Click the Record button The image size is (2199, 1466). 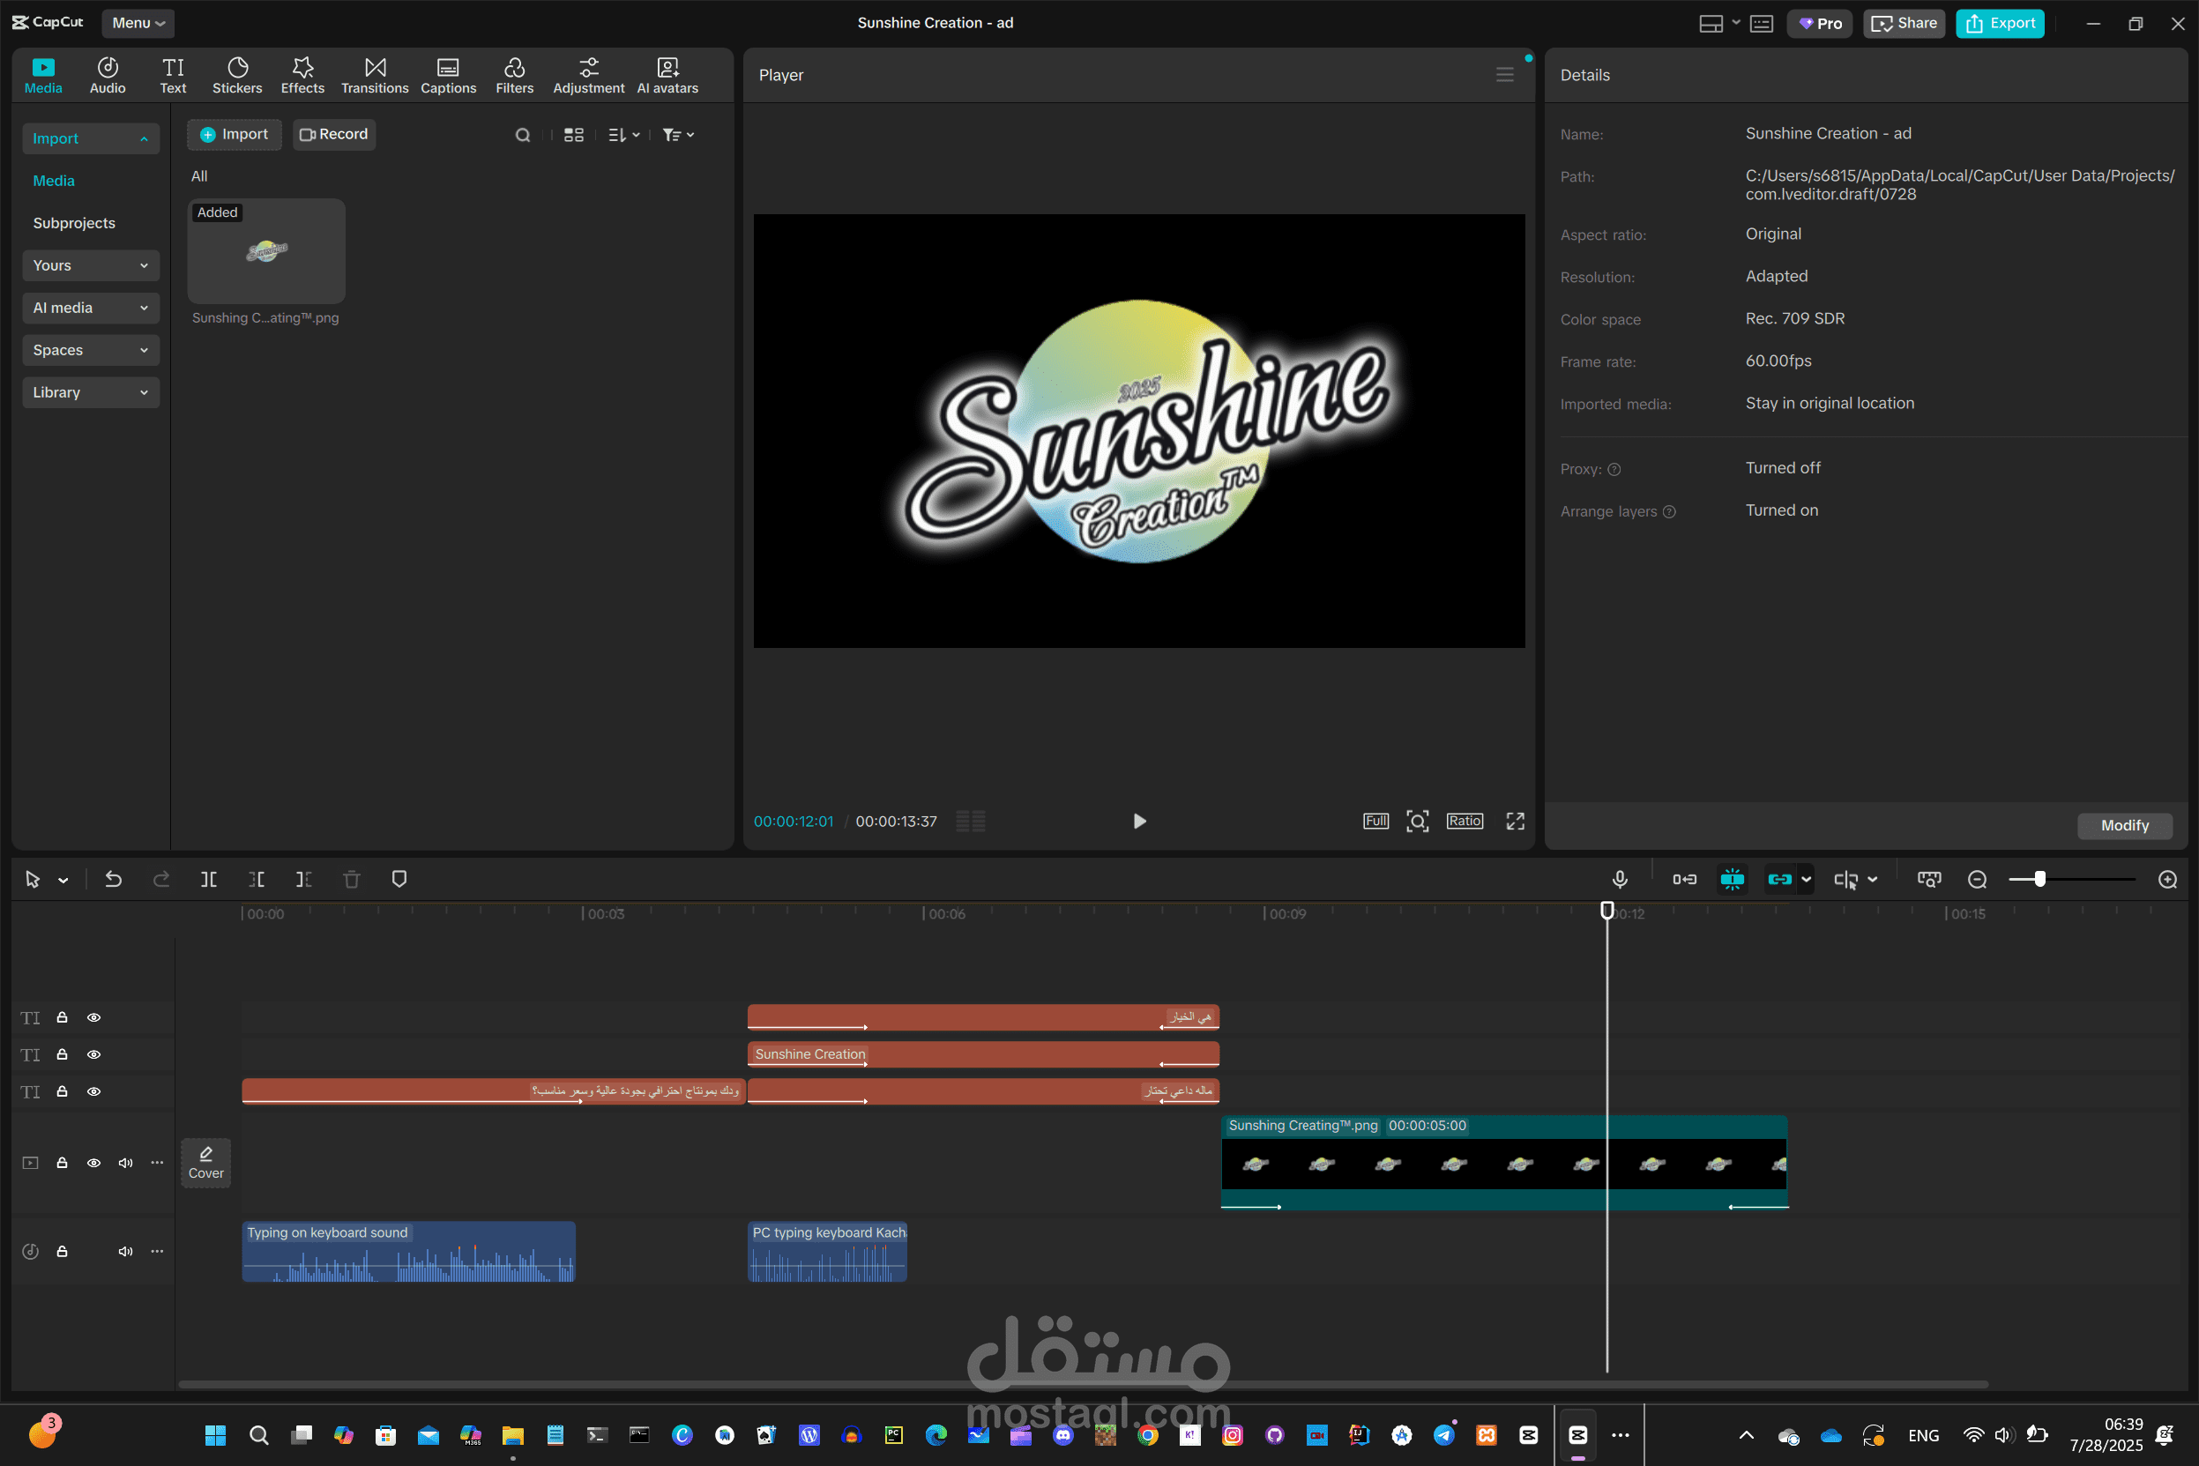(x=334, y=135)
